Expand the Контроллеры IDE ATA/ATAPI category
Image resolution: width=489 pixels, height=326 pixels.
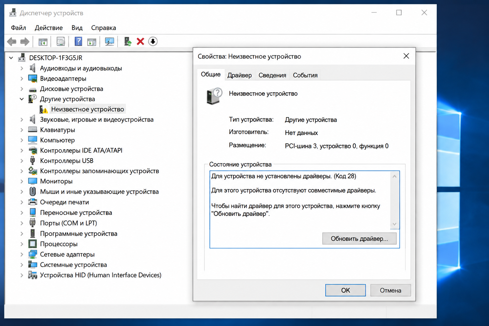[22, 151]
